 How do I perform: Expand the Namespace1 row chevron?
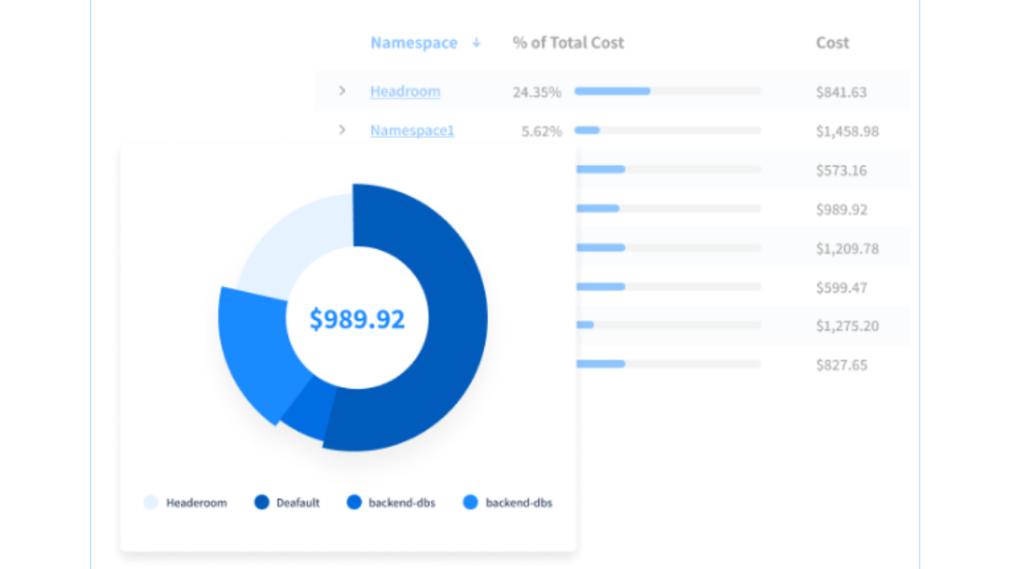[342, 130]
